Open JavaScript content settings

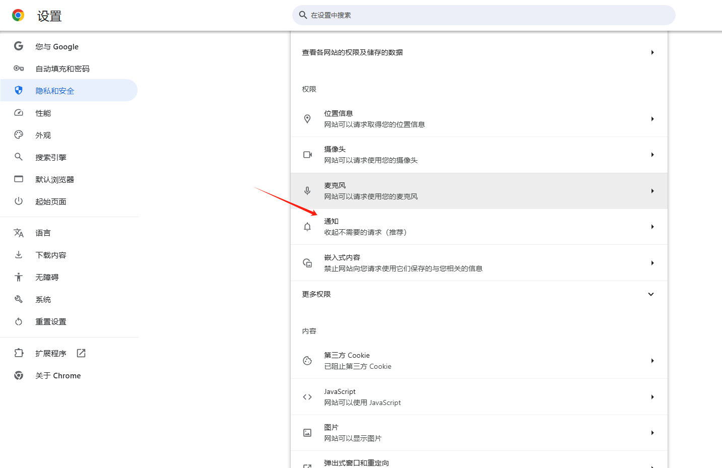point(479,397)
